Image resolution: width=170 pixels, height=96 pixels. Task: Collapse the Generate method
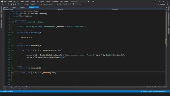tap(13, 46)
